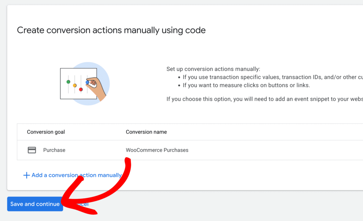Click the Conversion goal column header
The width and height of the screenshot is (363, 221).
point(46,132)
